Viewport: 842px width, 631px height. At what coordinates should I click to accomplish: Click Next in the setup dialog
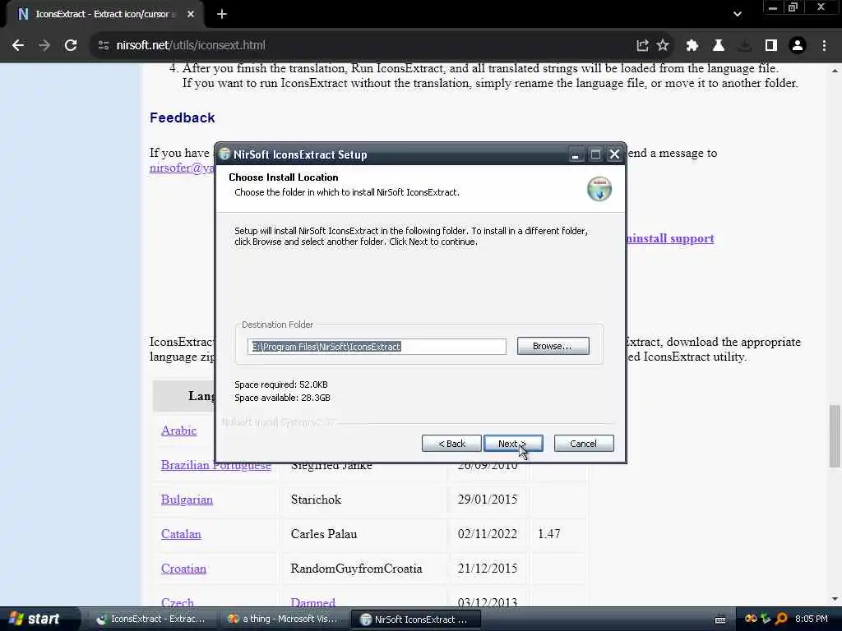point(513,444)
